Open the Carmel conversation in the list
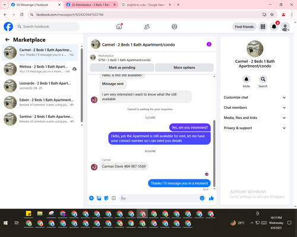 tap(40, 53)
